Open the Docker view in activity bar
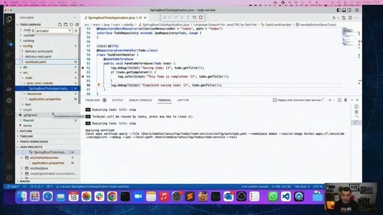 point(10,89)
